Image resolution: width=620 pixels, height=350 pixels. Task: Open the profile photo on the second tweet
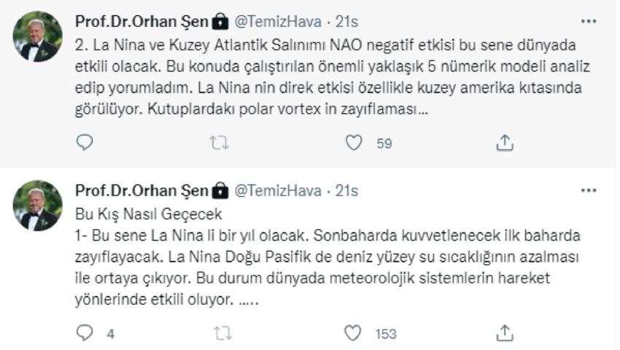(x=37, y=206)
